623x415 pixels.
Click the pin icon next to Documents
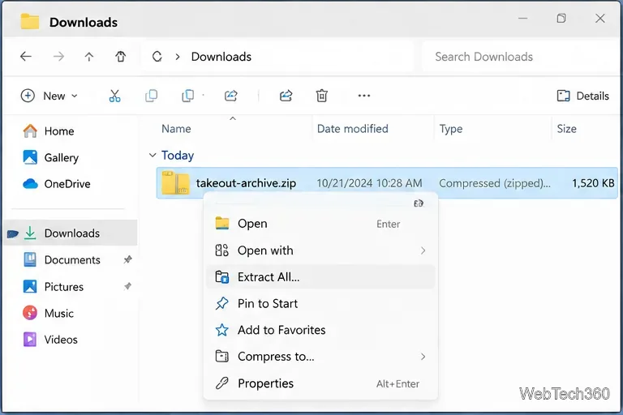pos(127,259)
